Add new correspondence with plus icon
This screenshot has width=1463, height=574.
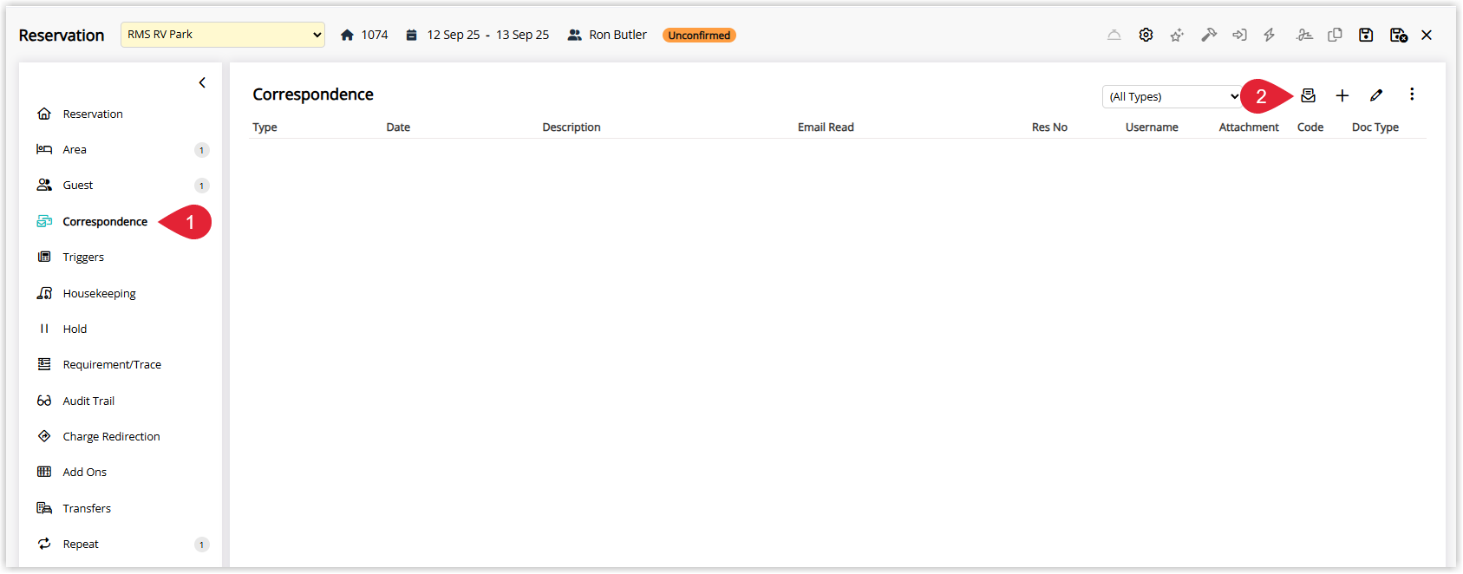coord(1342,95)
